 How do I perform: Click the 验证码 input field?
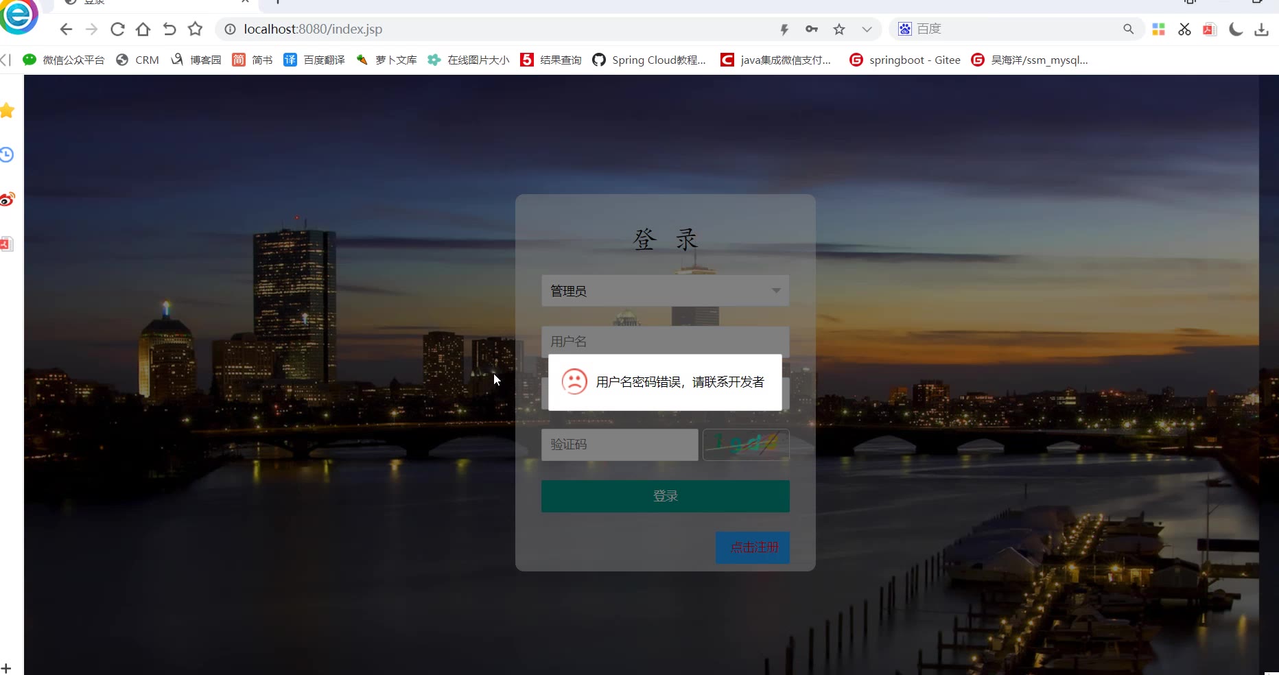point(620,445)
